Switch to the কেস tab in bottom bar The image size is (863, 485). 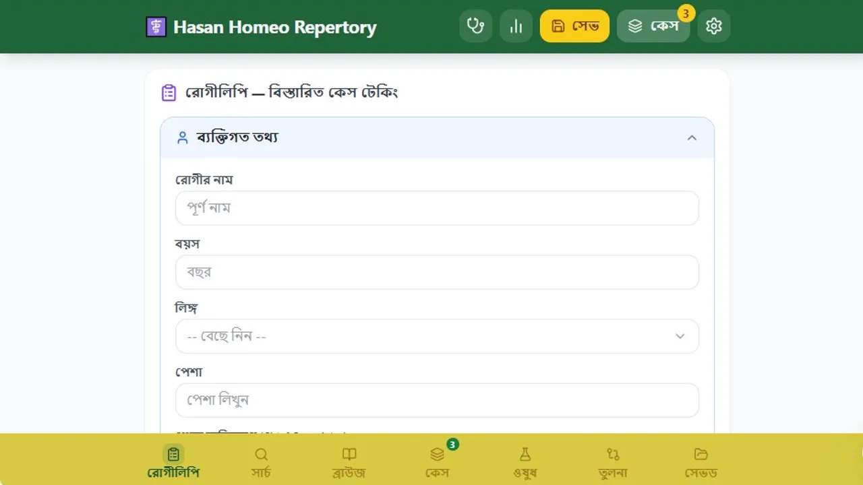pyautogui.click(x=437, y=461)
